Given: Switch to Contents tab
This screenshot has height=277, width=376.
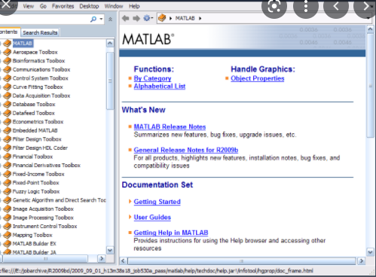Looking at the screenshot, I should pyautogui.click(x=9, y=32).
